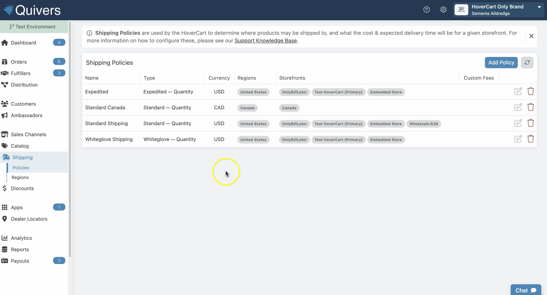Open the Dashboard menu item
Image resolution: width=547 pixels, height=295 pixels.
(23, 43)
